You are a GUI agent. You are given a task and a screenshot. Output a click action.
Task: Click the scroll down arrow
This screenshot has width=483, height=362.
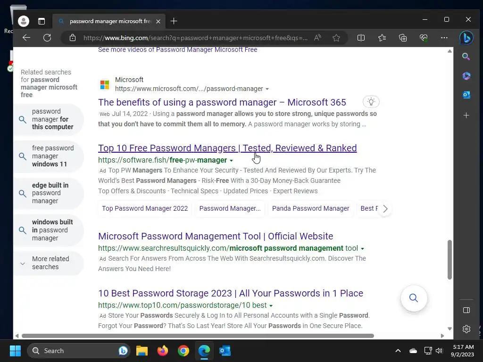point(450,329)
